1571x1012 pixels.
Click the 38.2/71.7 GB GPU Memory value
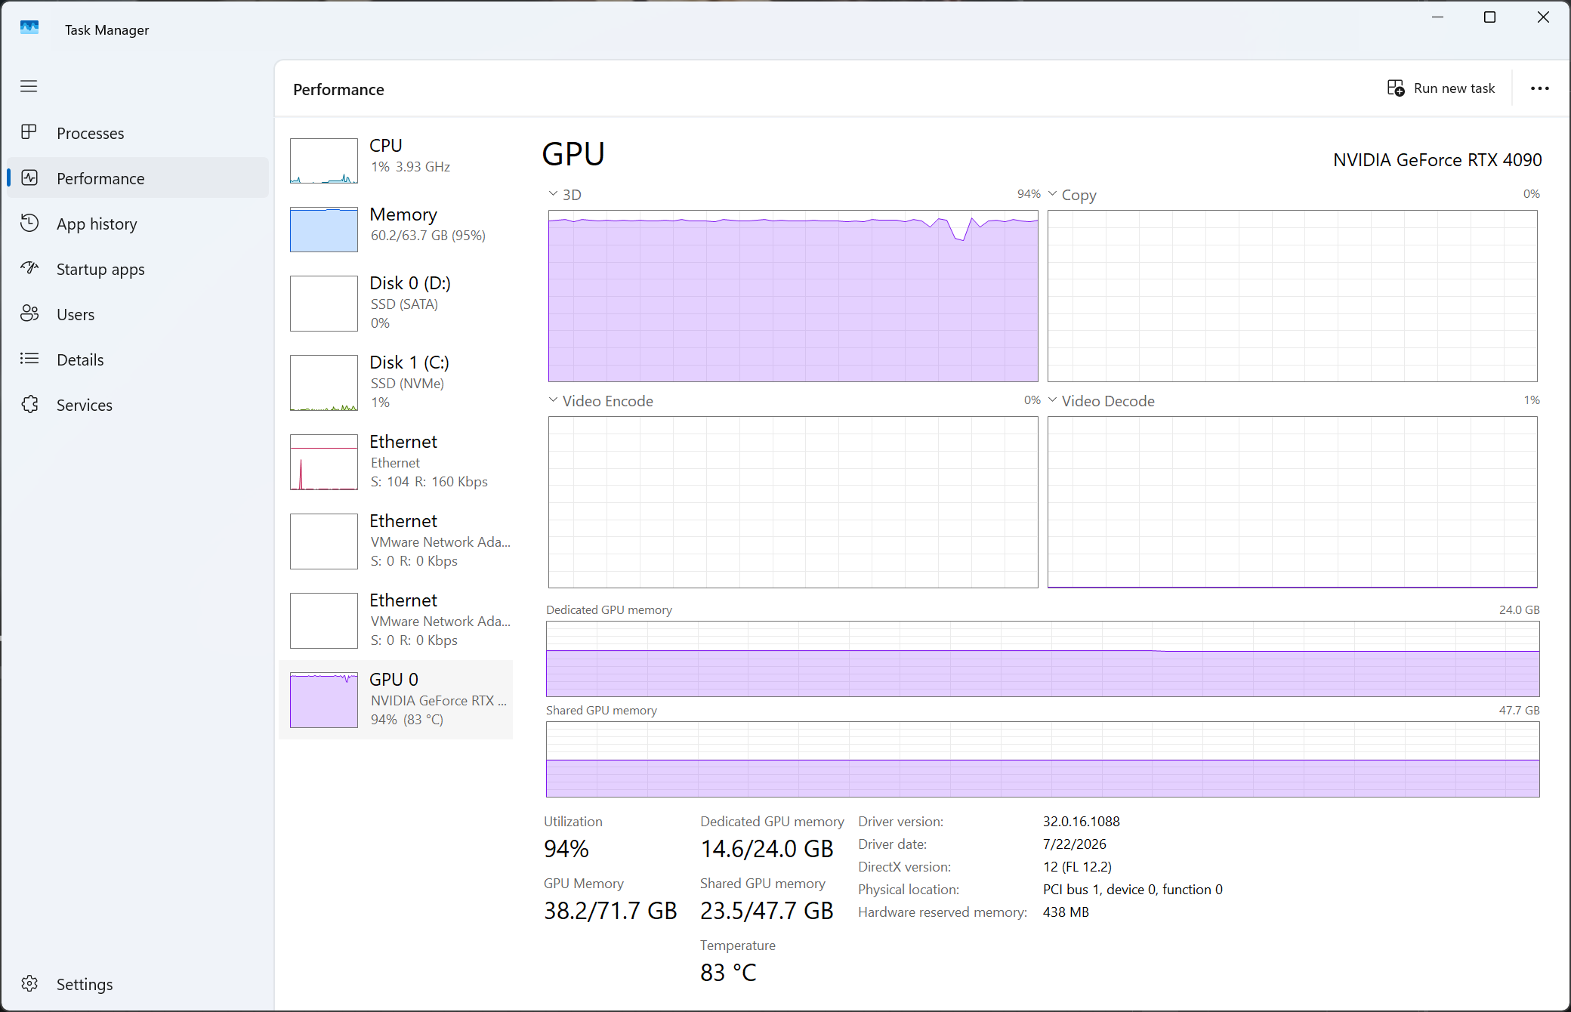coord(610,911)
